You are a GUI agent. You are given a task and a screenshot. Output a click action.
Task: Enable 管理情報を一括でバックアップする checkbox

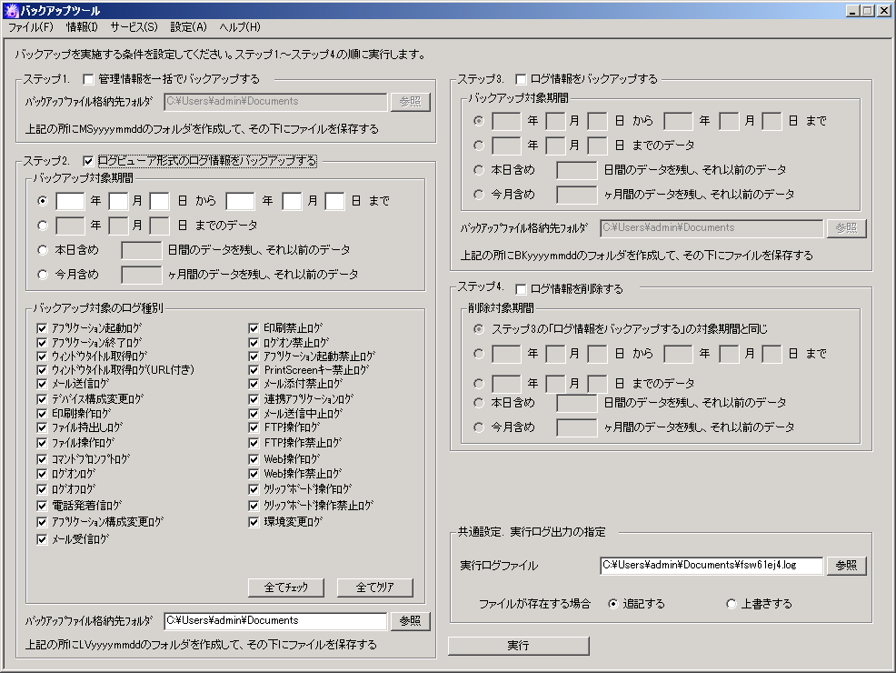(89, 79)
